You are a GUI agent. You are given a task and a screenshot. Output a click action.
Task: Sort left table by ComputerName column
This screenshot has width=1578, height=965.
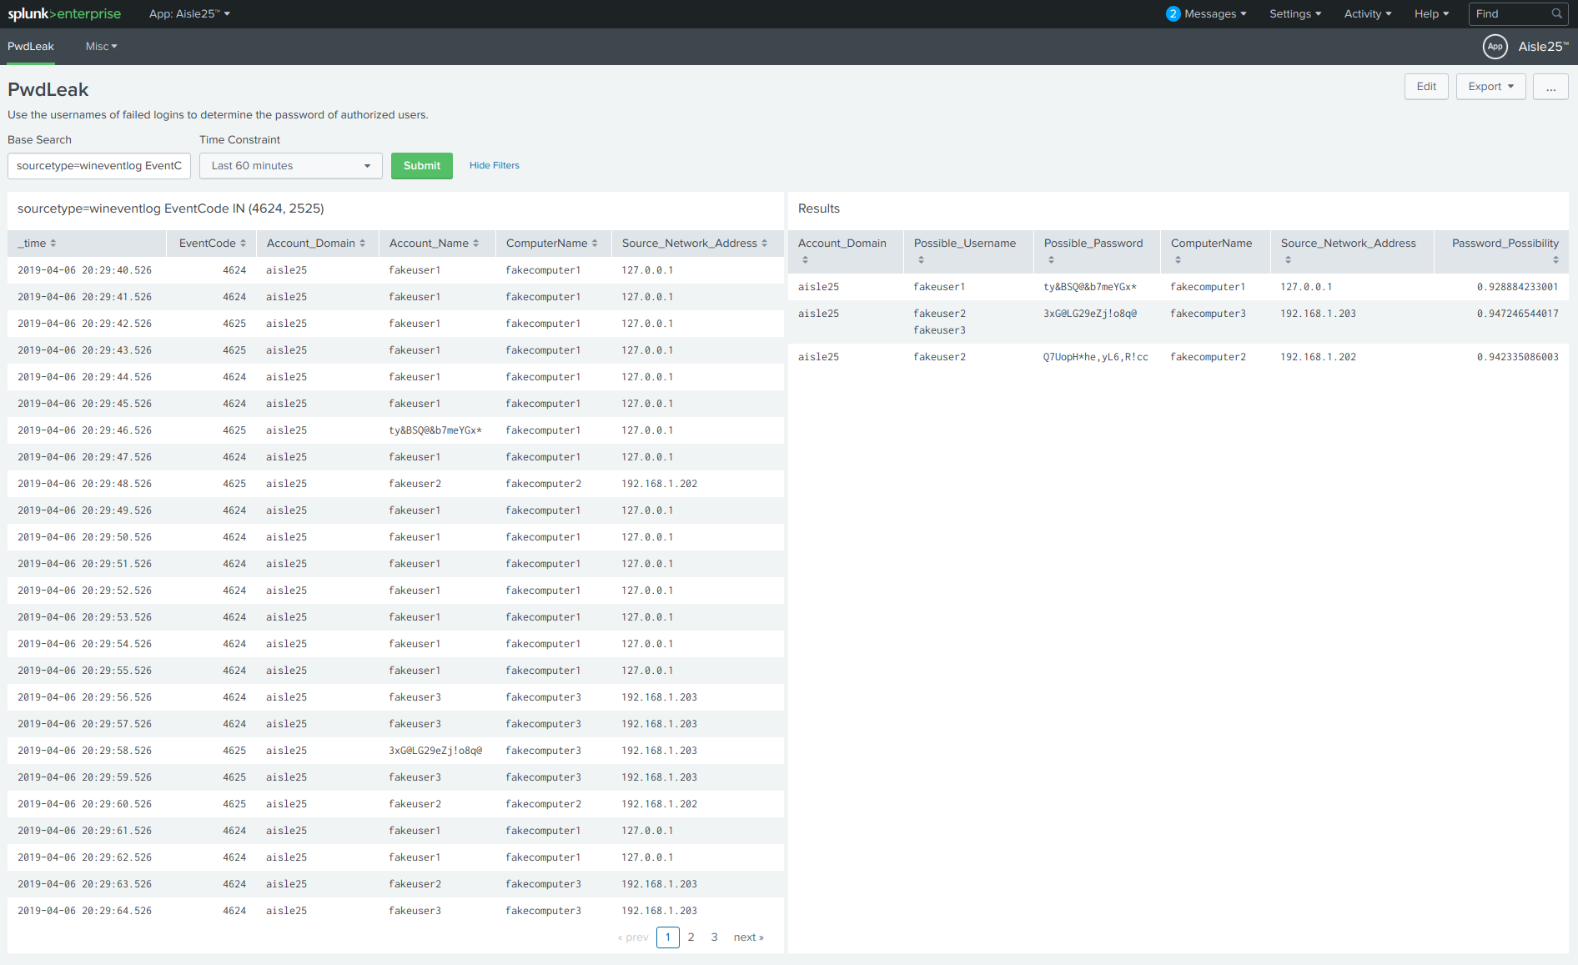coord(552,243)
